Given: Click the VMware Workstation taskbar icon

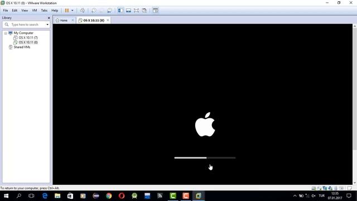Looking at the screenshot, I should 199,196.
